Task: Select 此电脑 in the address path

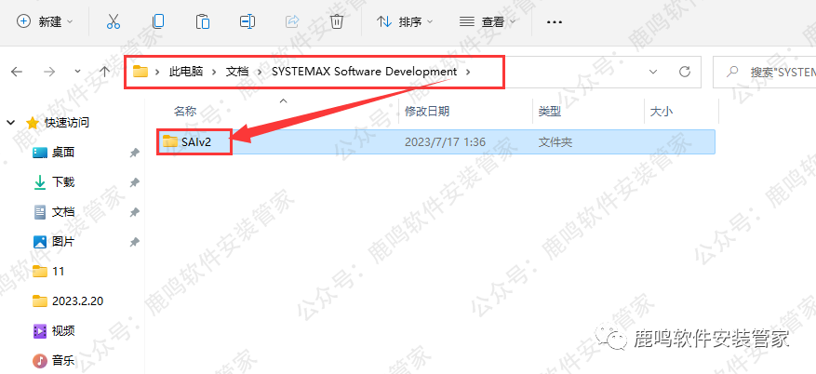Action: tap(186, 72)
